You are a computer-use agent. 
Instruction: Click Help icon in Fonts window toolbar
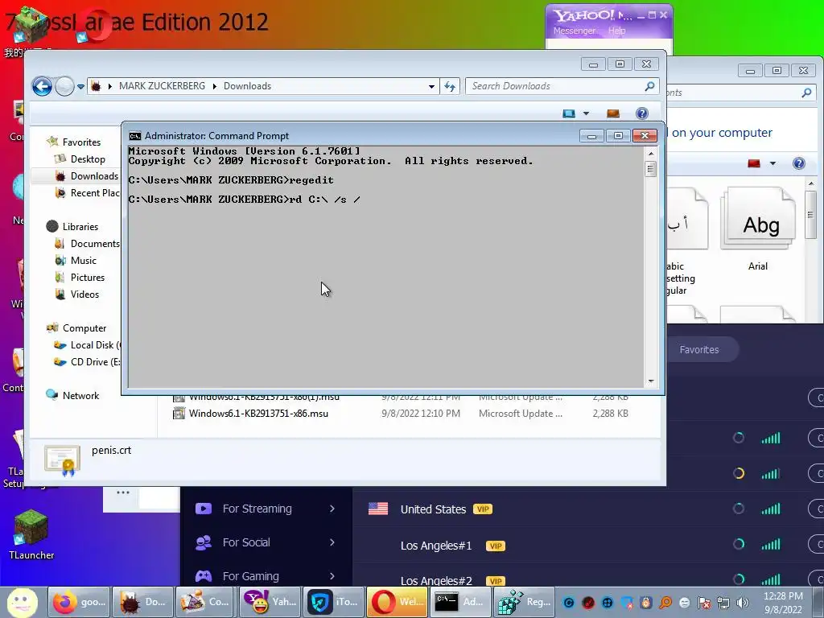click(x=799, y=163)
